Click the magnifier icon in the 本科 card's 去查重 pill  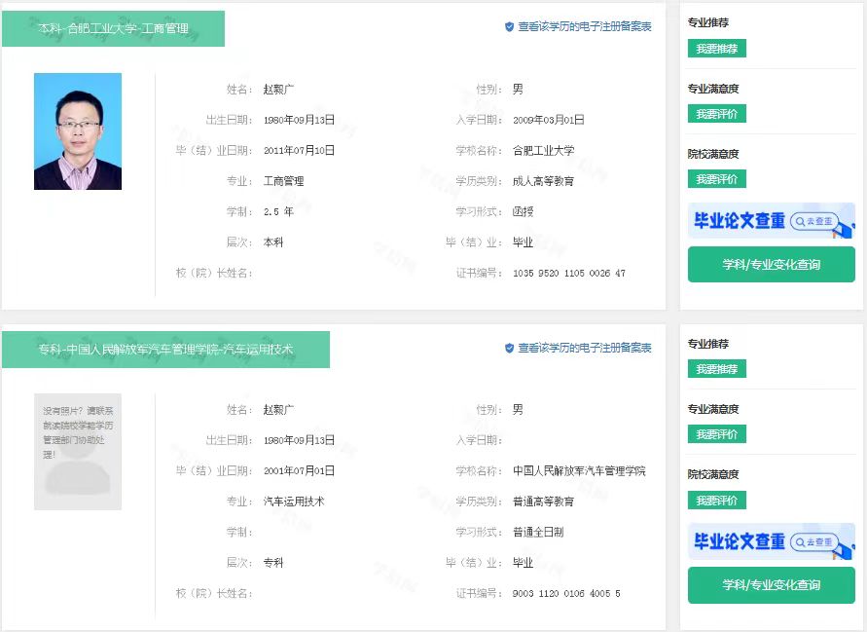[801, 221]
